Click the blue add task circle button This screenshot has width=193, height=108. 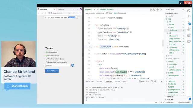point(73,65)
